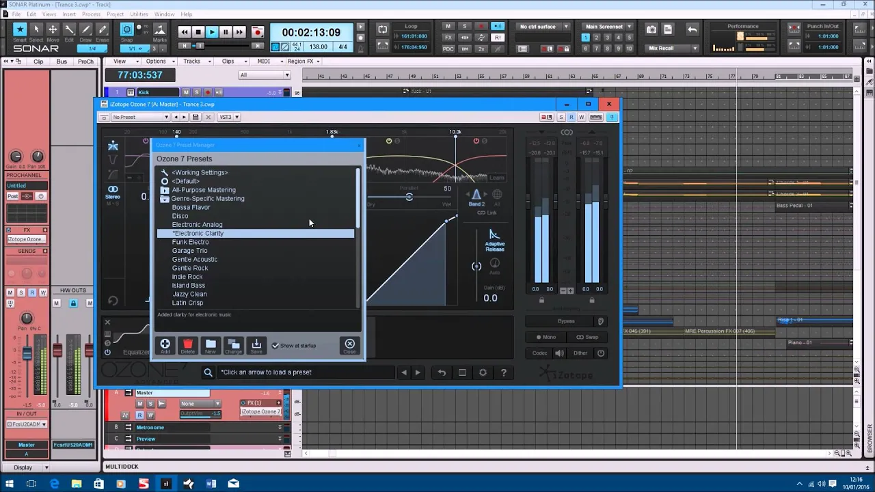Open the Utilities menu
This screenshot has width=875, height=492.
139,14
